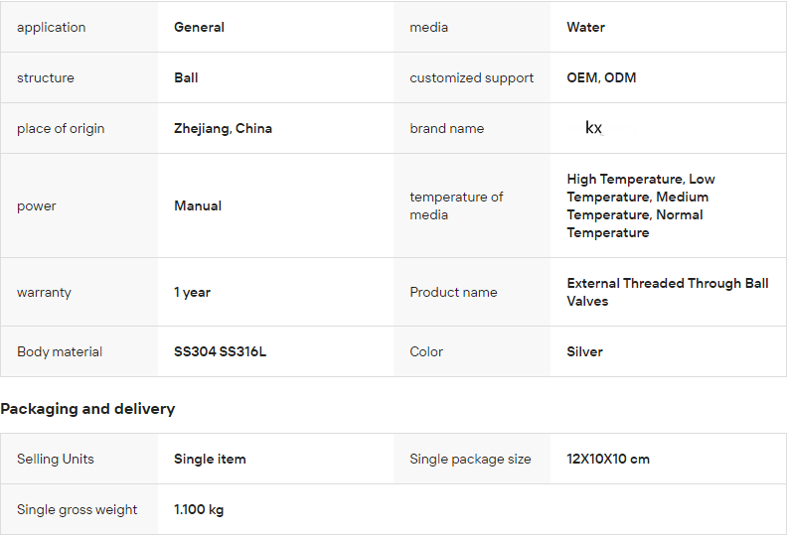Select the "1 year" warranty value
787x536 pixels.
(192, 292)
